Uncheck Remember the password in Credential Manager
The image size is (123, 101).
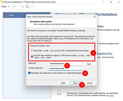point(29,73)
